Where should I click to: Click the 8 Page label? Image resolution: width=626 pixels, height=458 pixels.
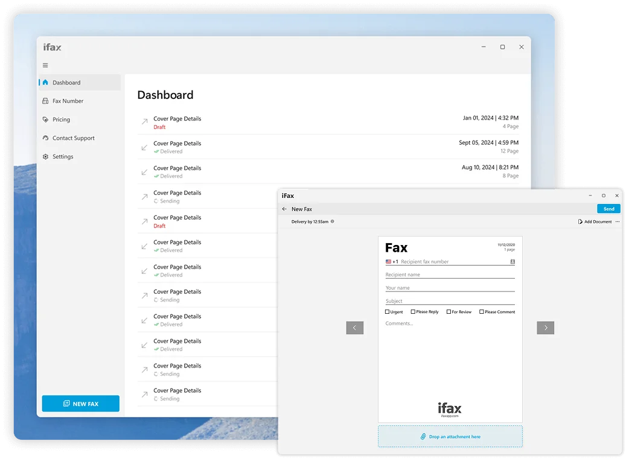point(510,176)
